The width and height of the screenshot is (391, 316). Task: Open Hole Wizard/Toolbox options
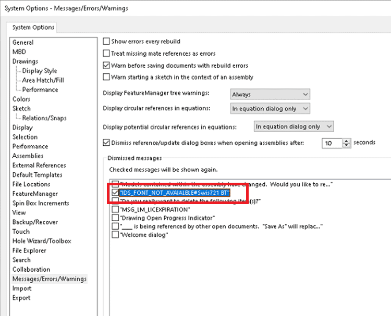click(42, 241)
